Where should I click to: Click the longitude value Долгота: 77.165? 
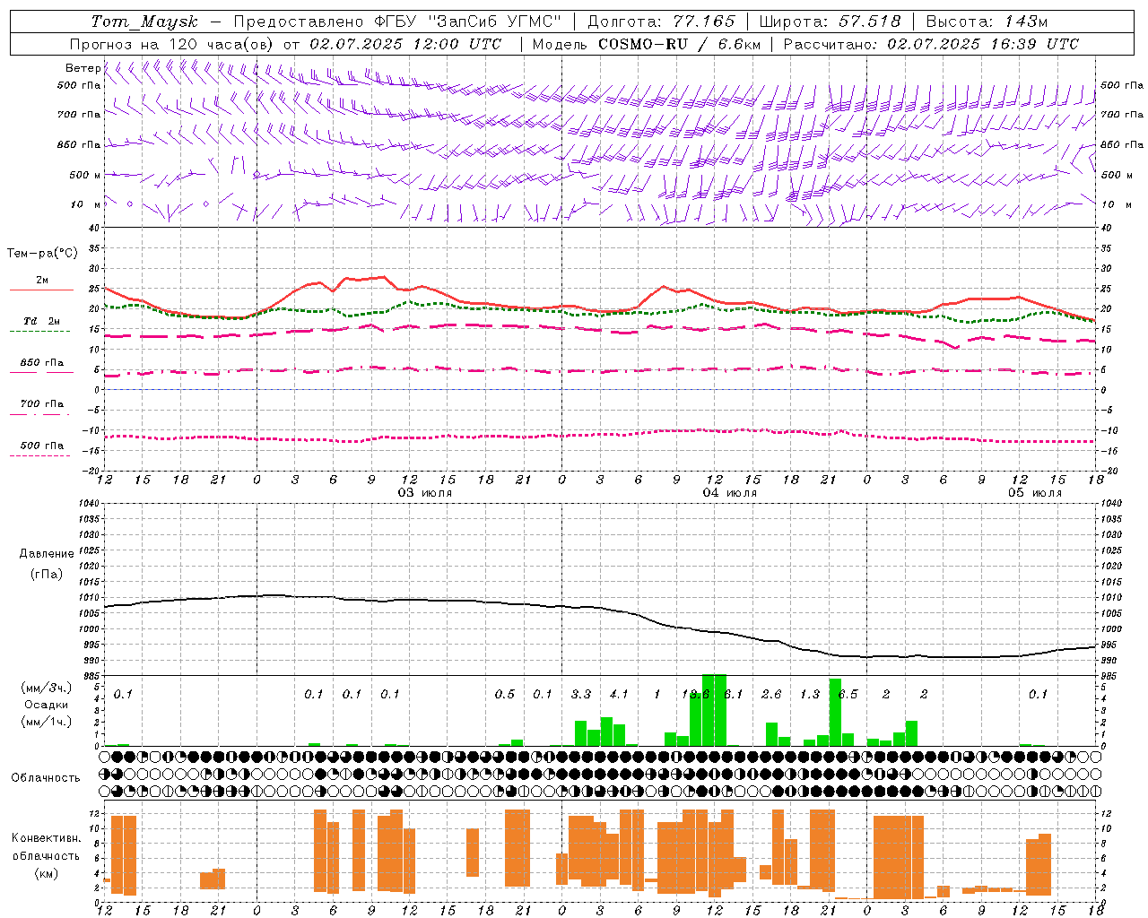[661, 22]
